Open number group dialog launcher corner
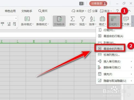 tap(17, 28)
